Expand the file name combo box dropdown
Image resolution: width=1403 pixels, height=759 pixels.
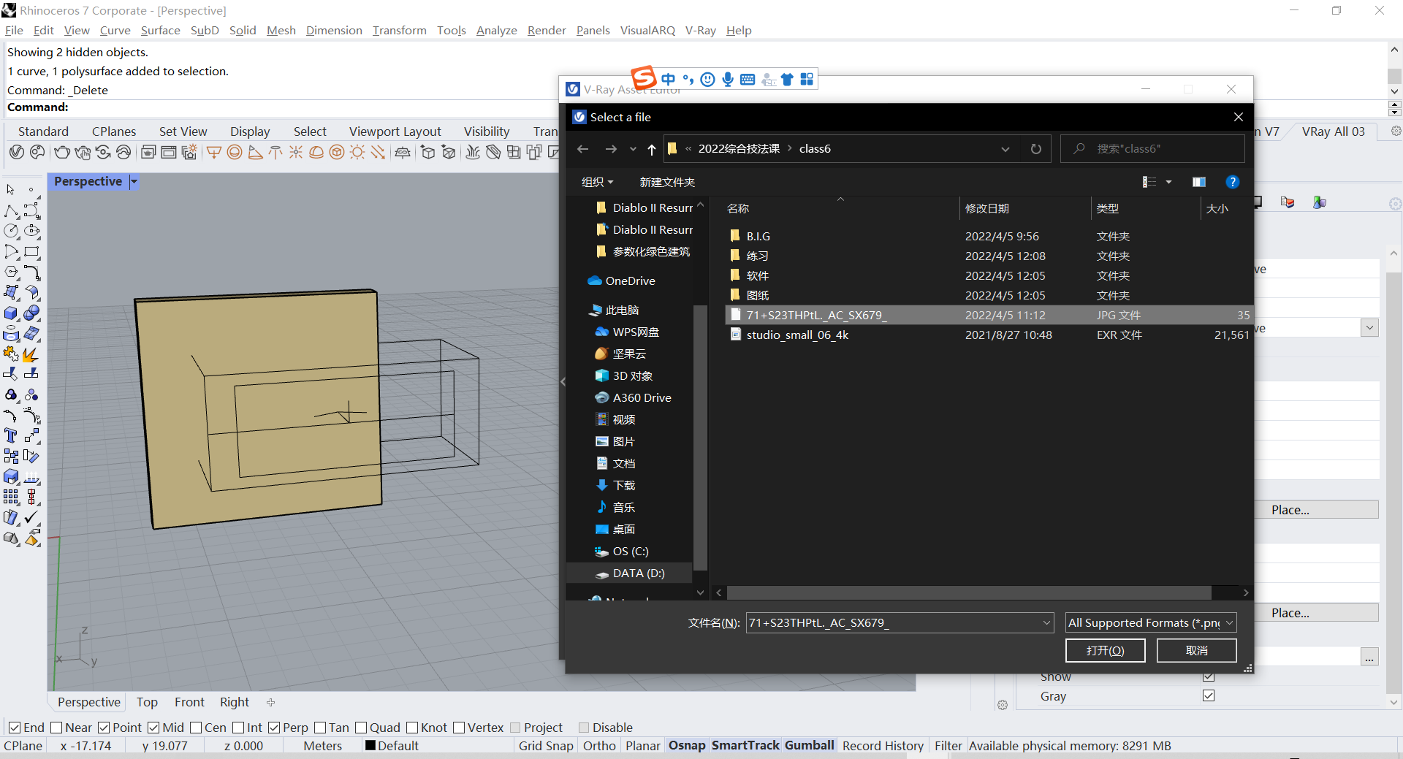(1046, 623)
